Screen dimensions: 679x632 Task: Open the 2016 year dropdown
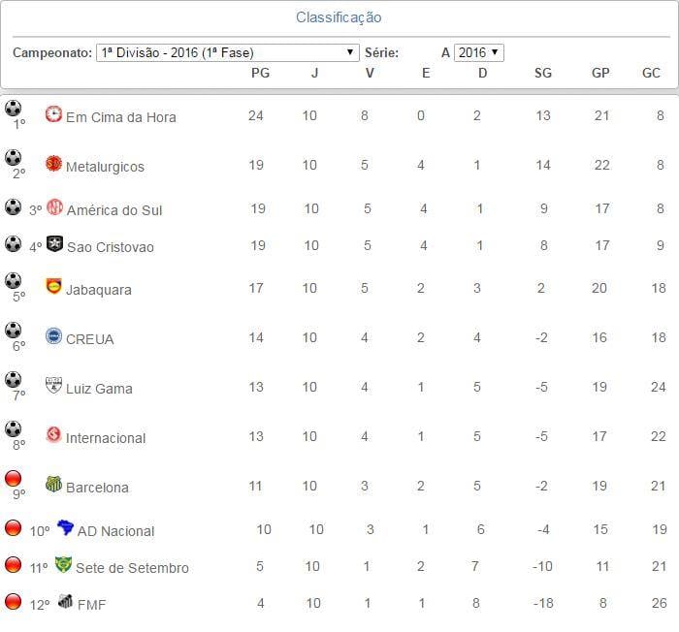point(479,52)
